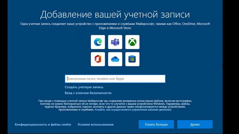239x134 pixels.
Task: Click the Microsoft Teams icon tile
Action: coord(115,42)
